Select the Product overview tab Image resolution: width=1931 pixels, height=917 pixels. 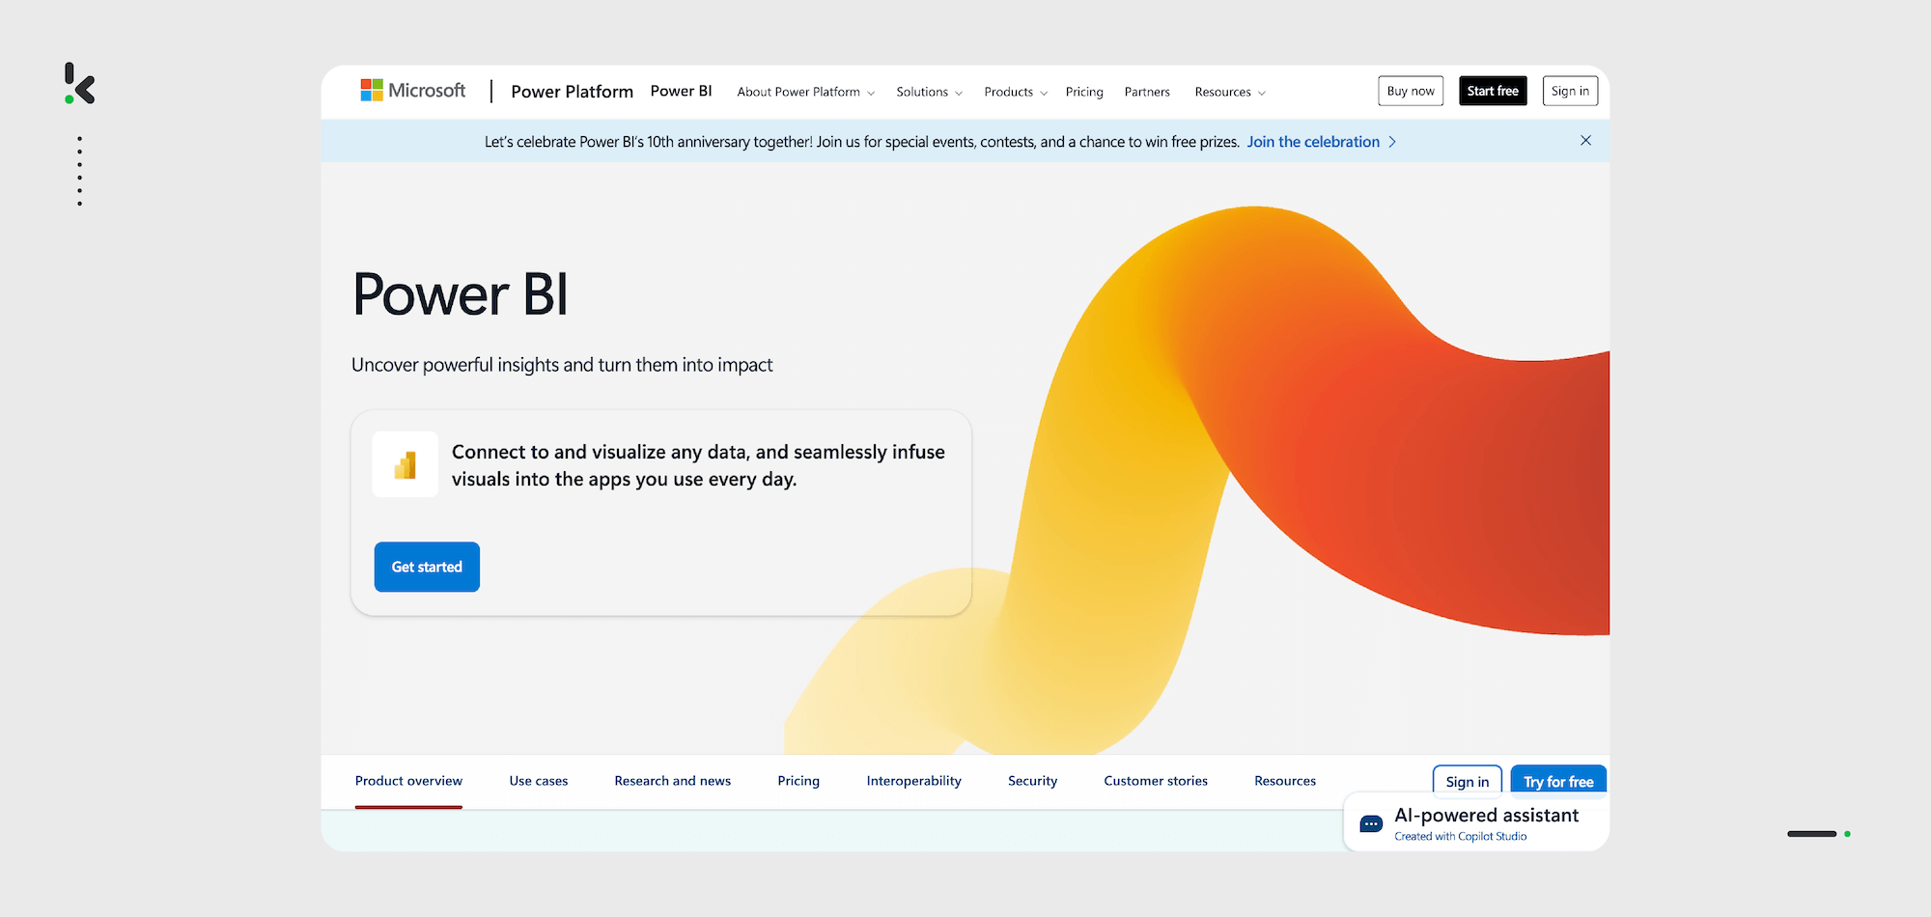pos(408,781)
